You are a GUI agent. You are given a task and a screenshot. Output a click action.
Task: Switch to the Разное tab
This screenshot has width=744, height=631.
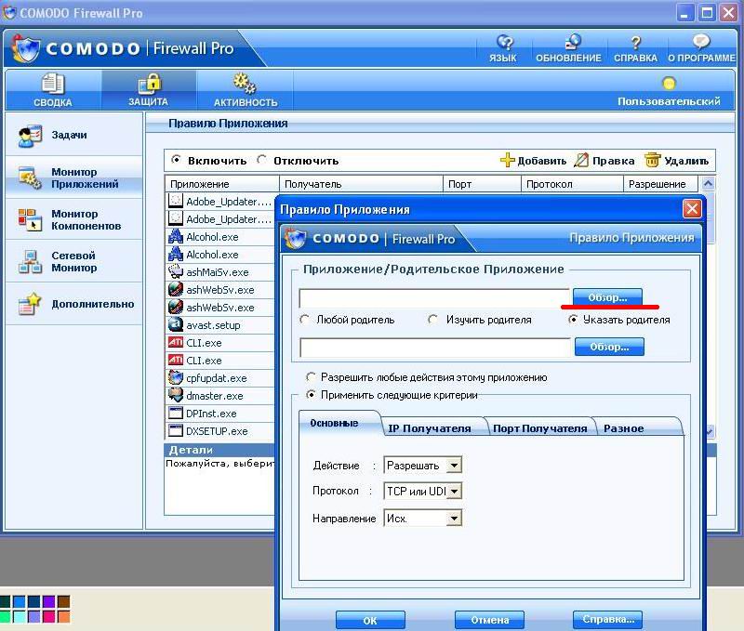pos(623,428)
